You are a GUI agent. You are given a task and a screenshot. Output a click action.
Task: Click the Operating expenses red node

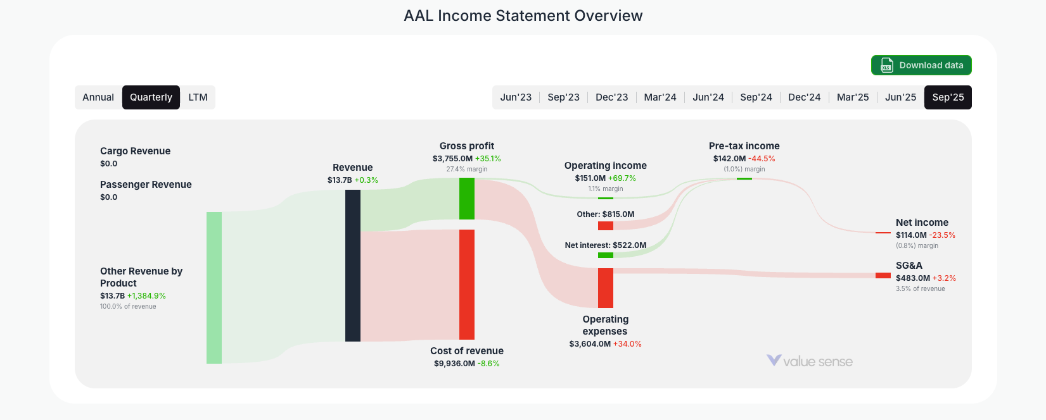click(x=605, y=288)
